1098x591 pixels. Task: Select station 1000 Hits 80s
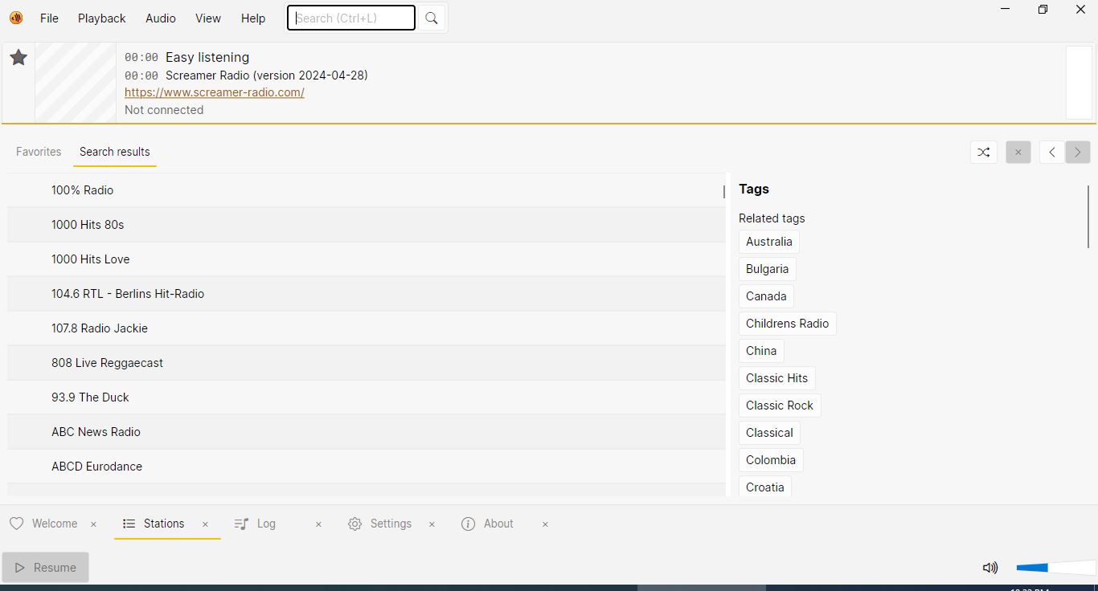[x=367, y=225]
